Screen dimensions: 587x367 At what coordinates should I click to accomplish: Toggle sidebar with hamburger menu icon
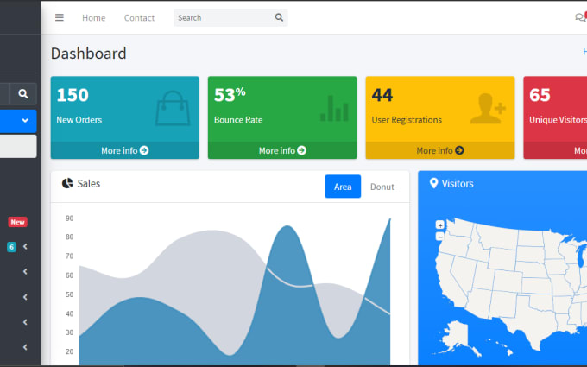click(60, 17)
